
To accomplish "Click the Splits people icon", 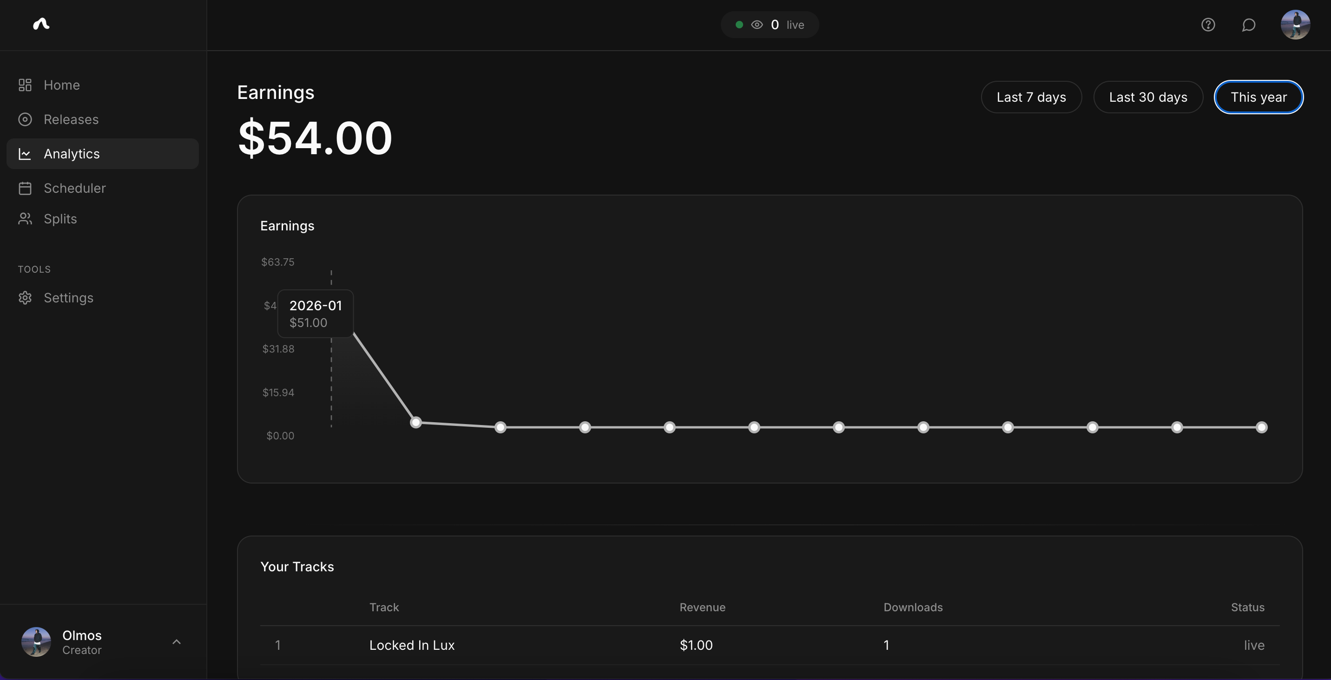I will coord(25,219).
